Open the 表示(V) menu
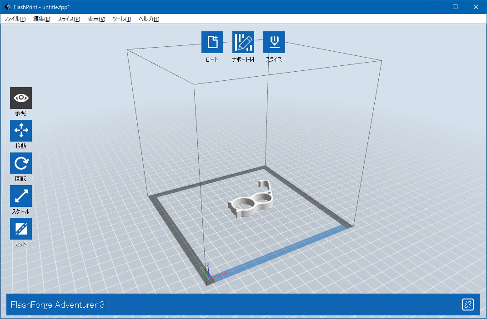Screen dimensions: 487x319 pyautogui.click(x=96, y=19)
